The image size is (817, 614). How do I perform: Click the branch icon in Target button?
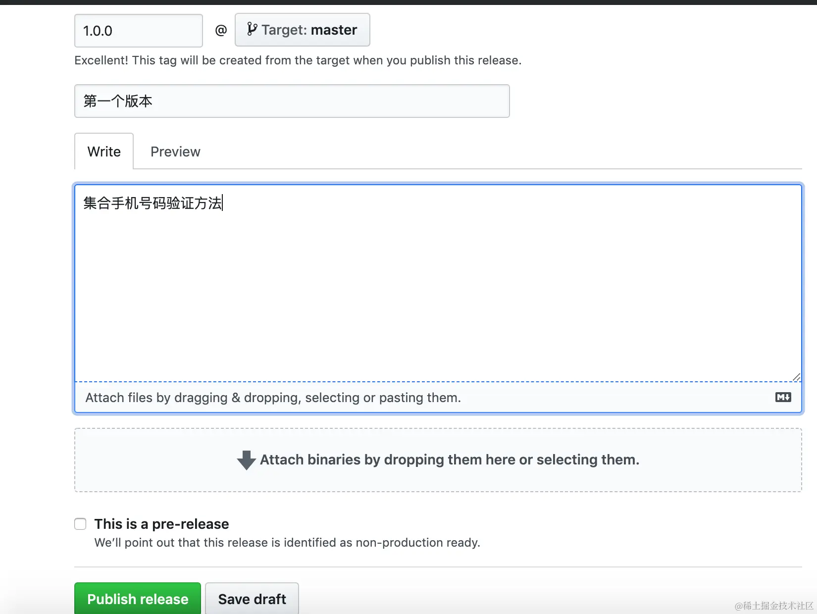pos(252,29)
